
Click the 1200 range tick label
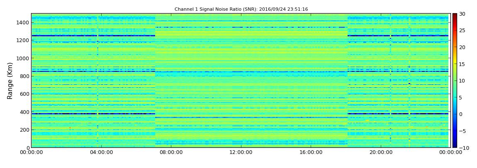23,40
